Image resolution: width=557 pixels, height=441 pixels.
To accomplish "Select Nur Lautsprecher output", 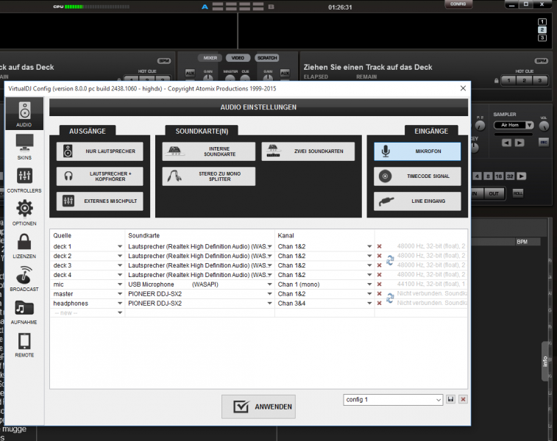I will 100,151.
